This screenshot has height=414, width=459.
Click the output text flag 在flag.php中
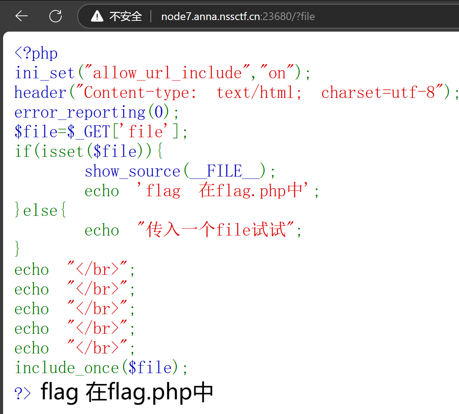127,392
